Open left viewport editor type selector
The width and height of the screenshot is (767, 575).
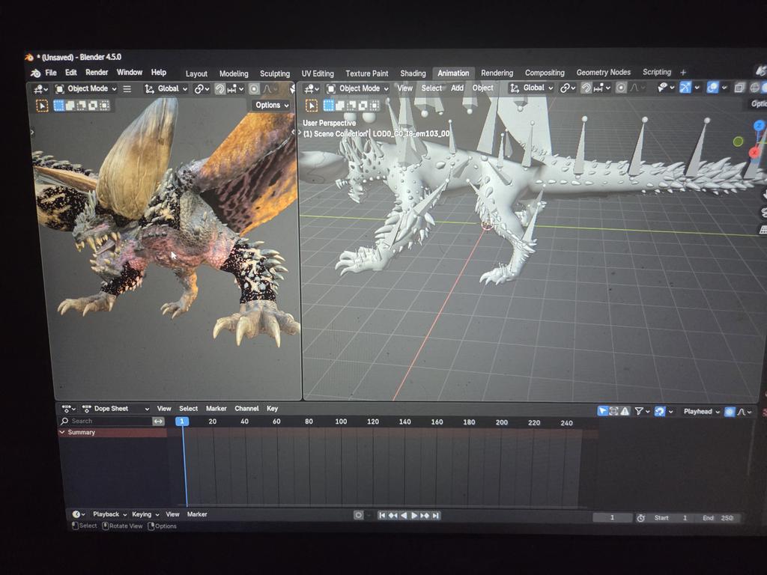[x=40, y=89]
